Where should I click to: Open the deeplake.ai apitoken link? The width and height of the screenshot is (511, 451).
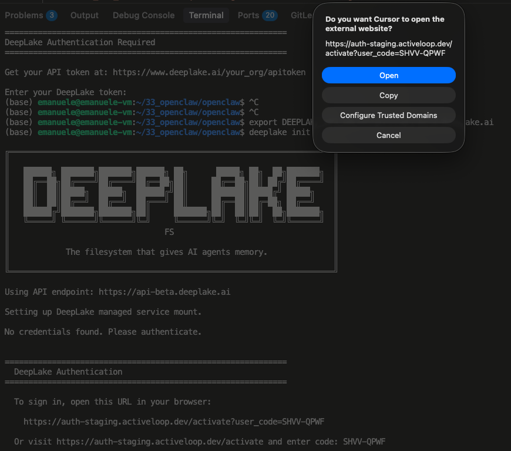click(209, 72)
